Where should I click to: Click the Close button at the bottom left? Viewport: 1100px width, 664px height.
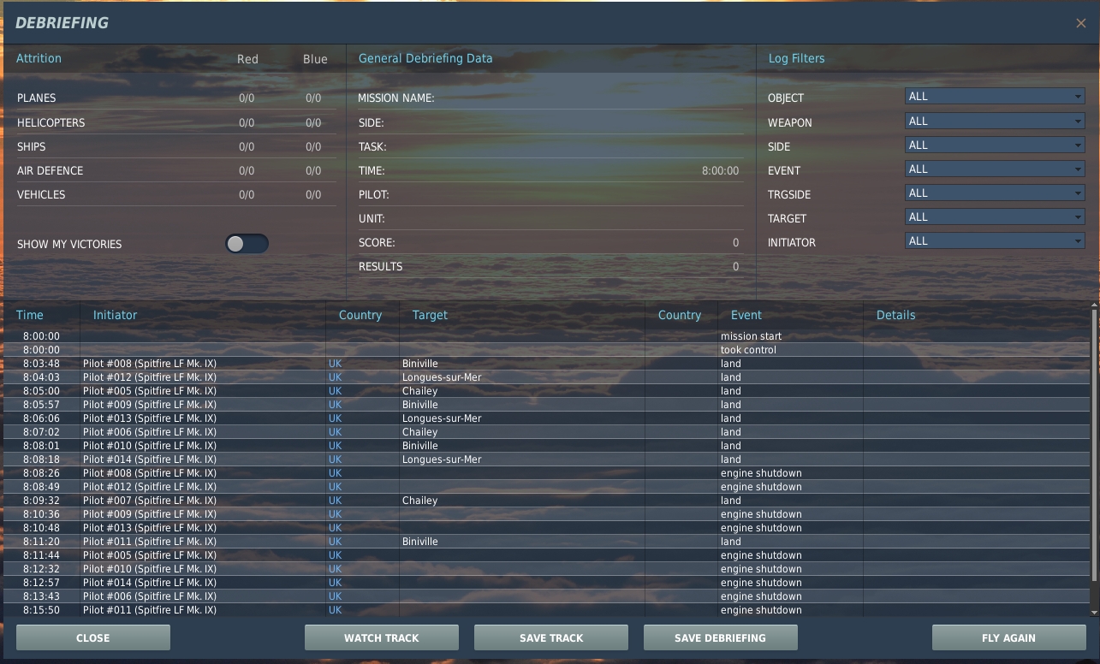(x=93, y=637)
